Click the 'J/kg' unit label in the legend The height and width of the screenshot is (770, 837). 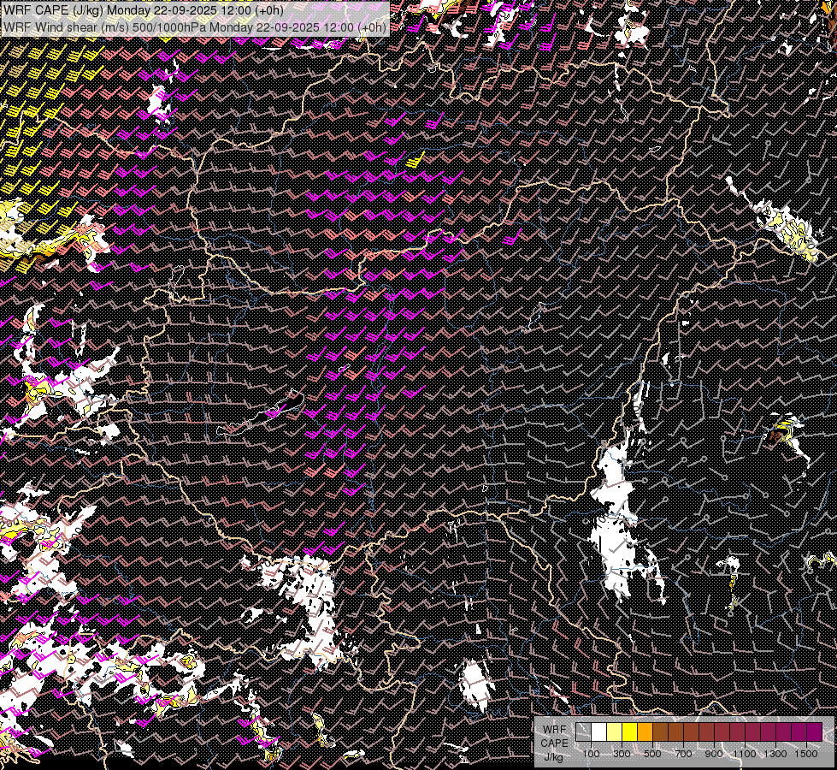(553, 757)
